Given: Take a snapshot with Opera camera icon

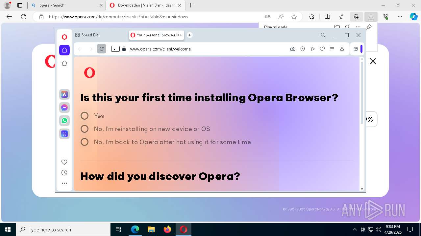Looking at the screenshot, I should (x=293, y=49).
